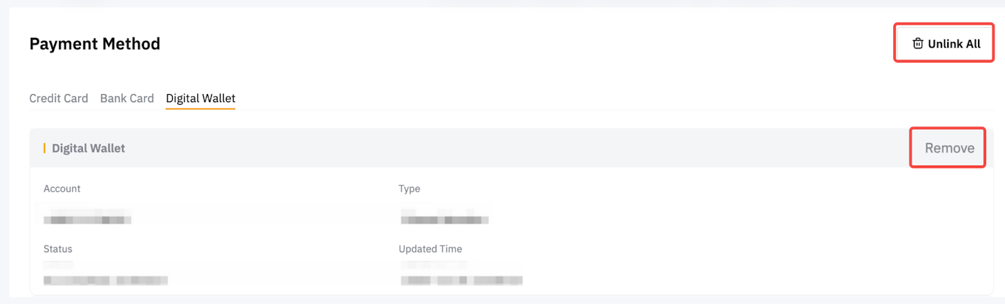
Task: Select the blurred Account value
Action: (x=87, y=219)
